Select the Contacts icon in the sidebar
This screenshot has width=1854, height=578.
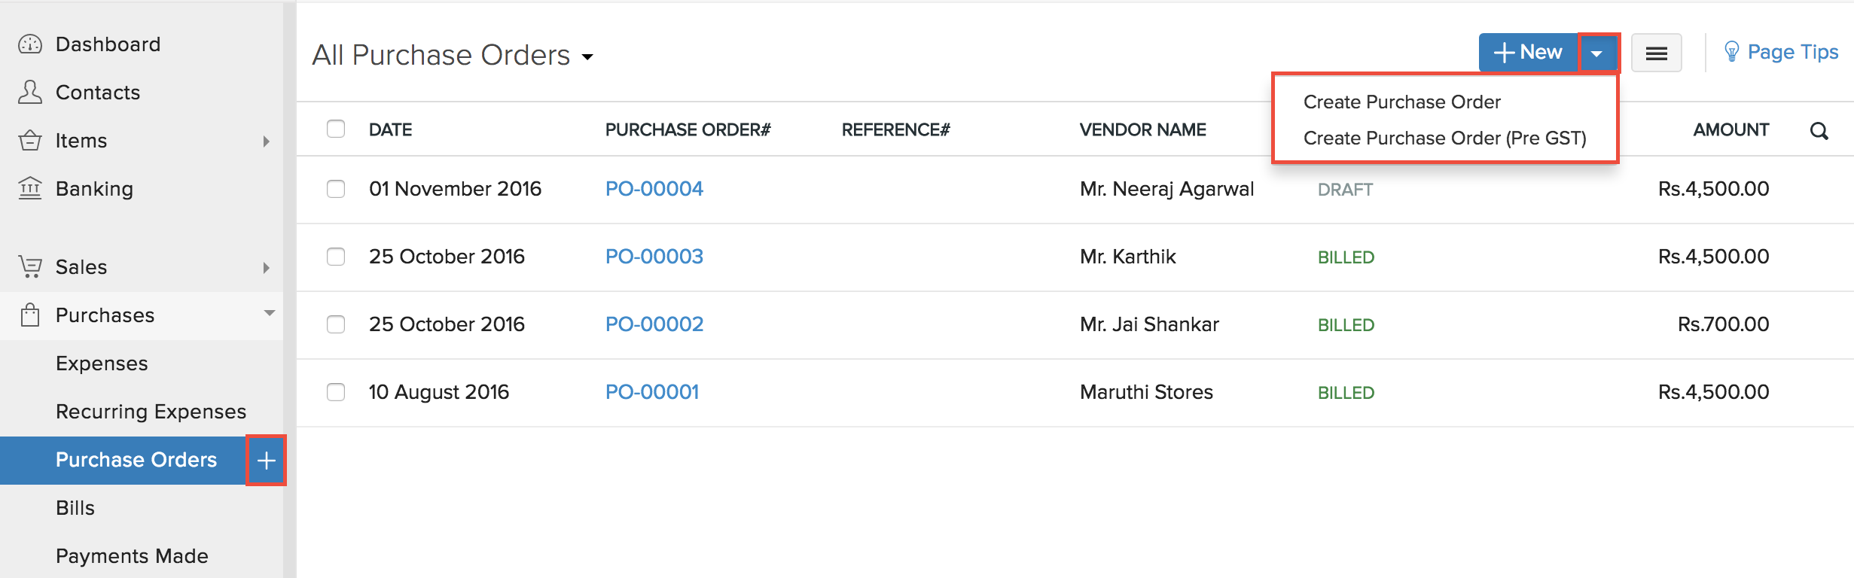point(29,92)
